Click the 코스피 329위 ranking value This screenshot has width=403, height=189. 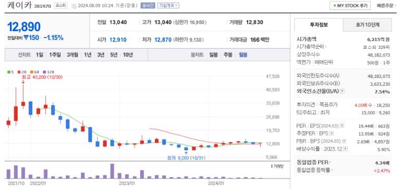(376, 47)
